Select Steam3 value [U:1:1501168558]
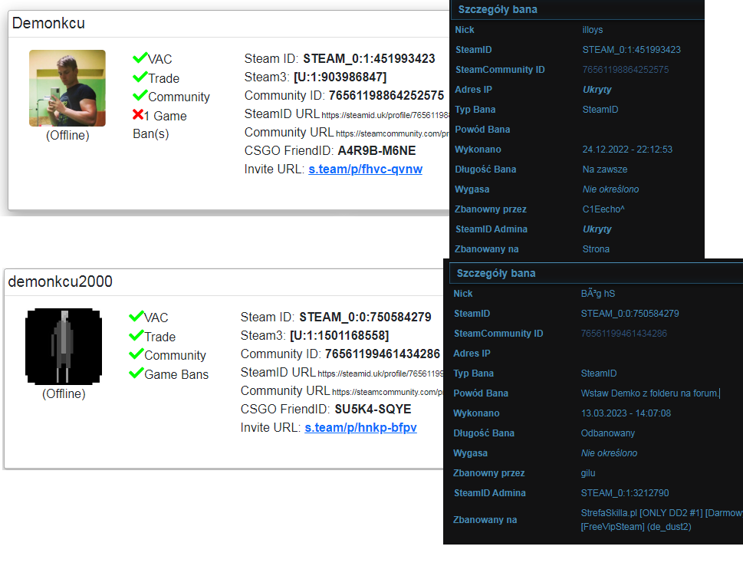743x566 pixels. point(339,336)
